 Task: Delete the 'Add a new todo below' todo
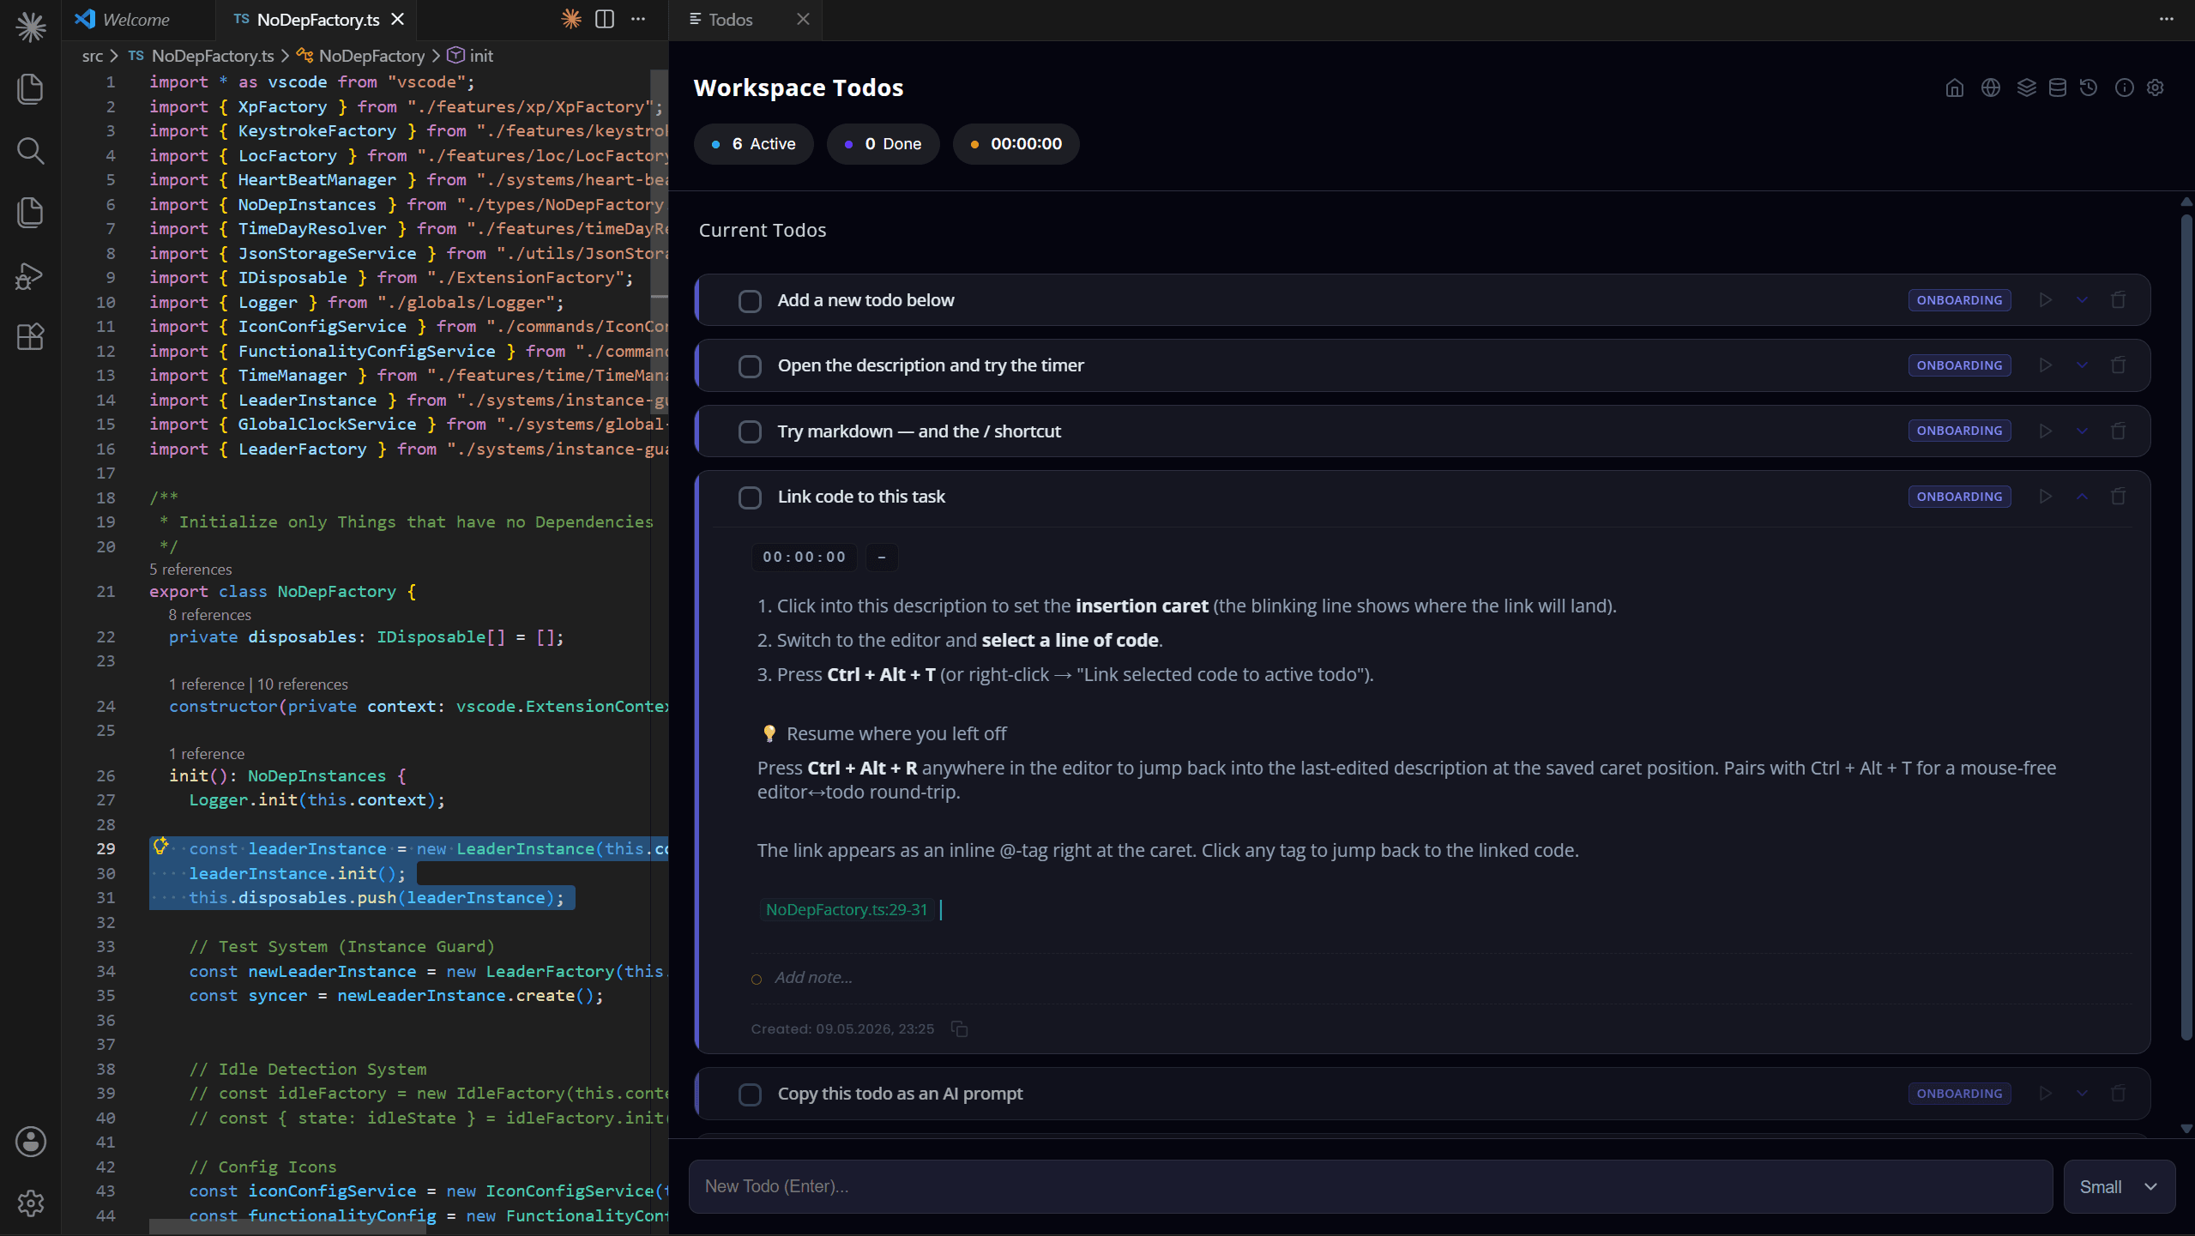pyautogui.click(x=2118, y=300)
